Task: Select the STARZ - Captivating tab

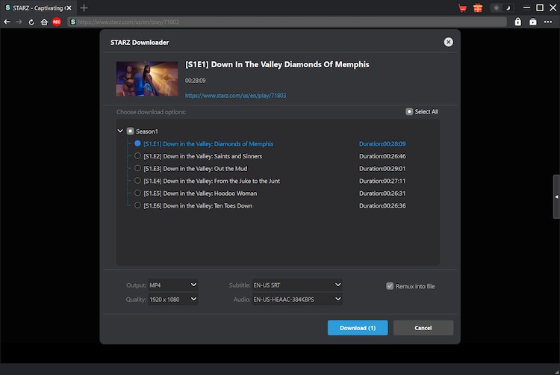Action: tap(38, 8)
